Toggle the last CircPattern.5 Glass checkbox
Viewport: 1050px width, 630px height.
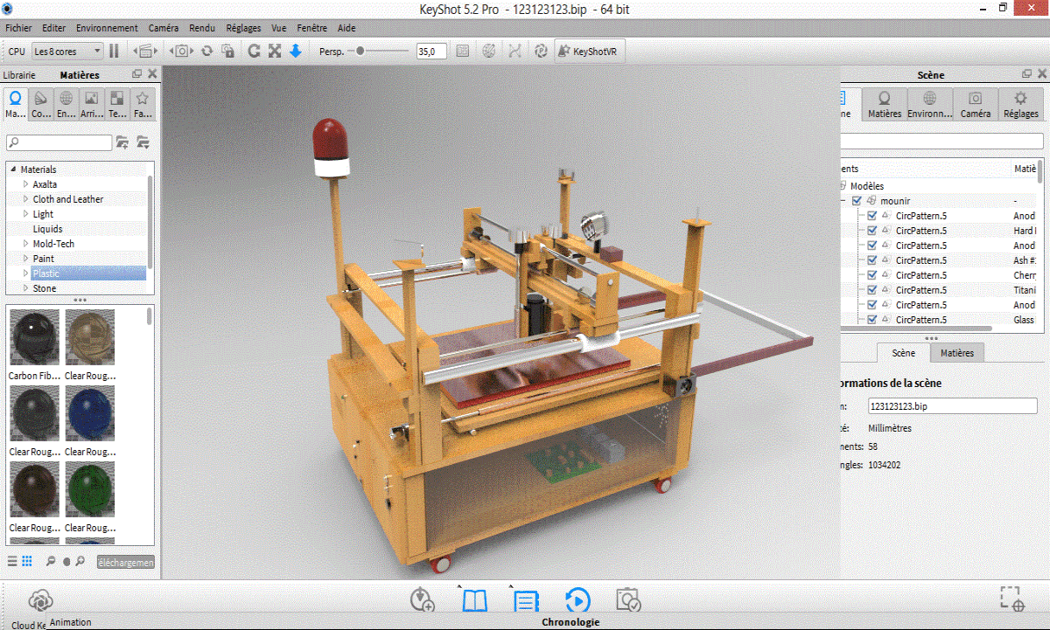(871, 320)
